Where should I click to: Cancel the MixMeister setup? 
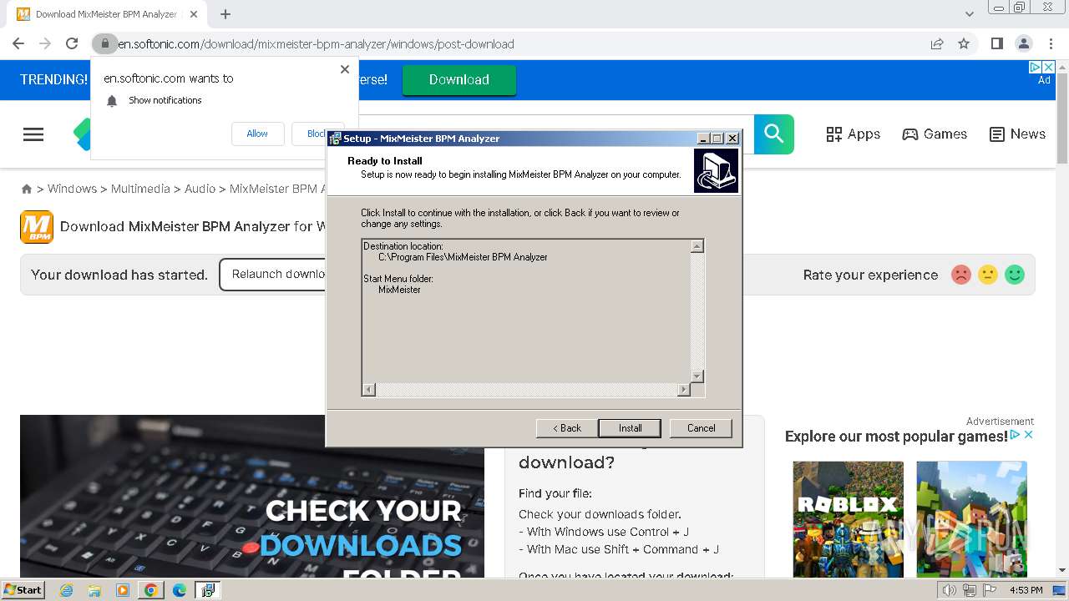701,428
